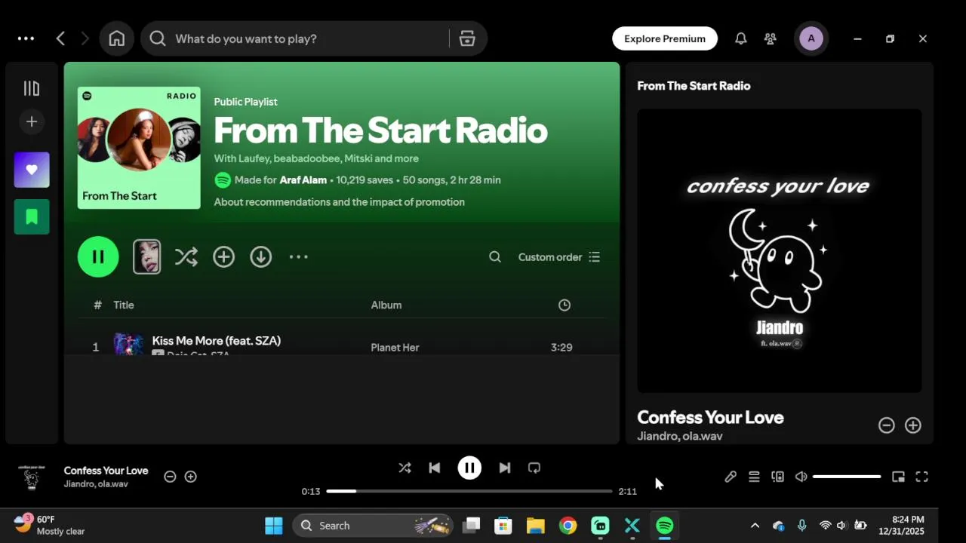The height and width of the screenshot is (543, 966).
Task: Click the plus icon in now playing bar
Action: pyautogui.click(x=191, y=477)
